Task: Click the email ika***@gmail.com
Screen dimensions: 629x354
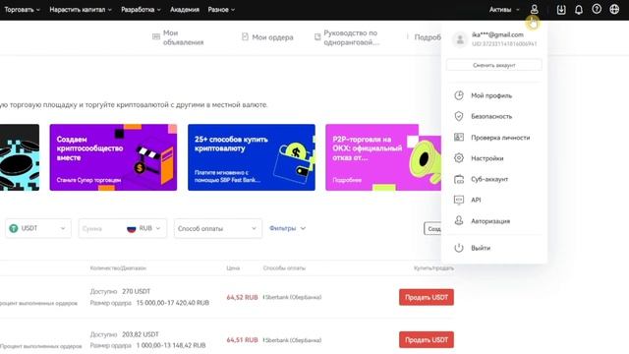Action: tap(497, 35)
